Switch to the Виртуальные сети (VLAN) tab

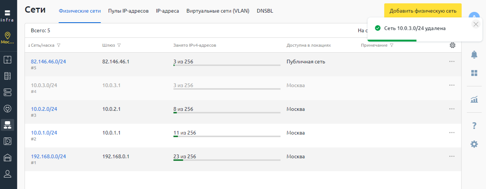tap(218, 11)
